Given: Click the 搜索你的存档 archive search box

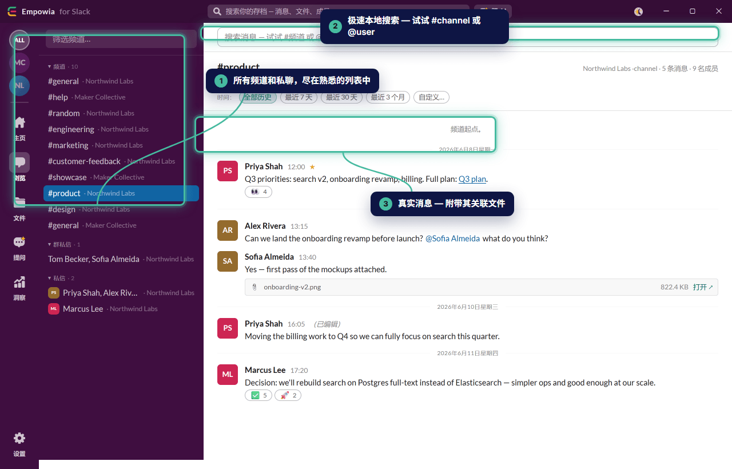Looking at the screenshot, I should [x=339, y=11].
